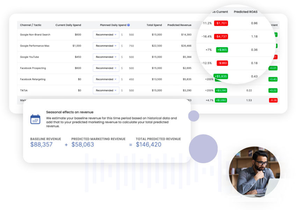Screen dimensions: 297x210
Task: Open the Facebook Retargeting Recommended dropdown
Action: tap(106, 79)
